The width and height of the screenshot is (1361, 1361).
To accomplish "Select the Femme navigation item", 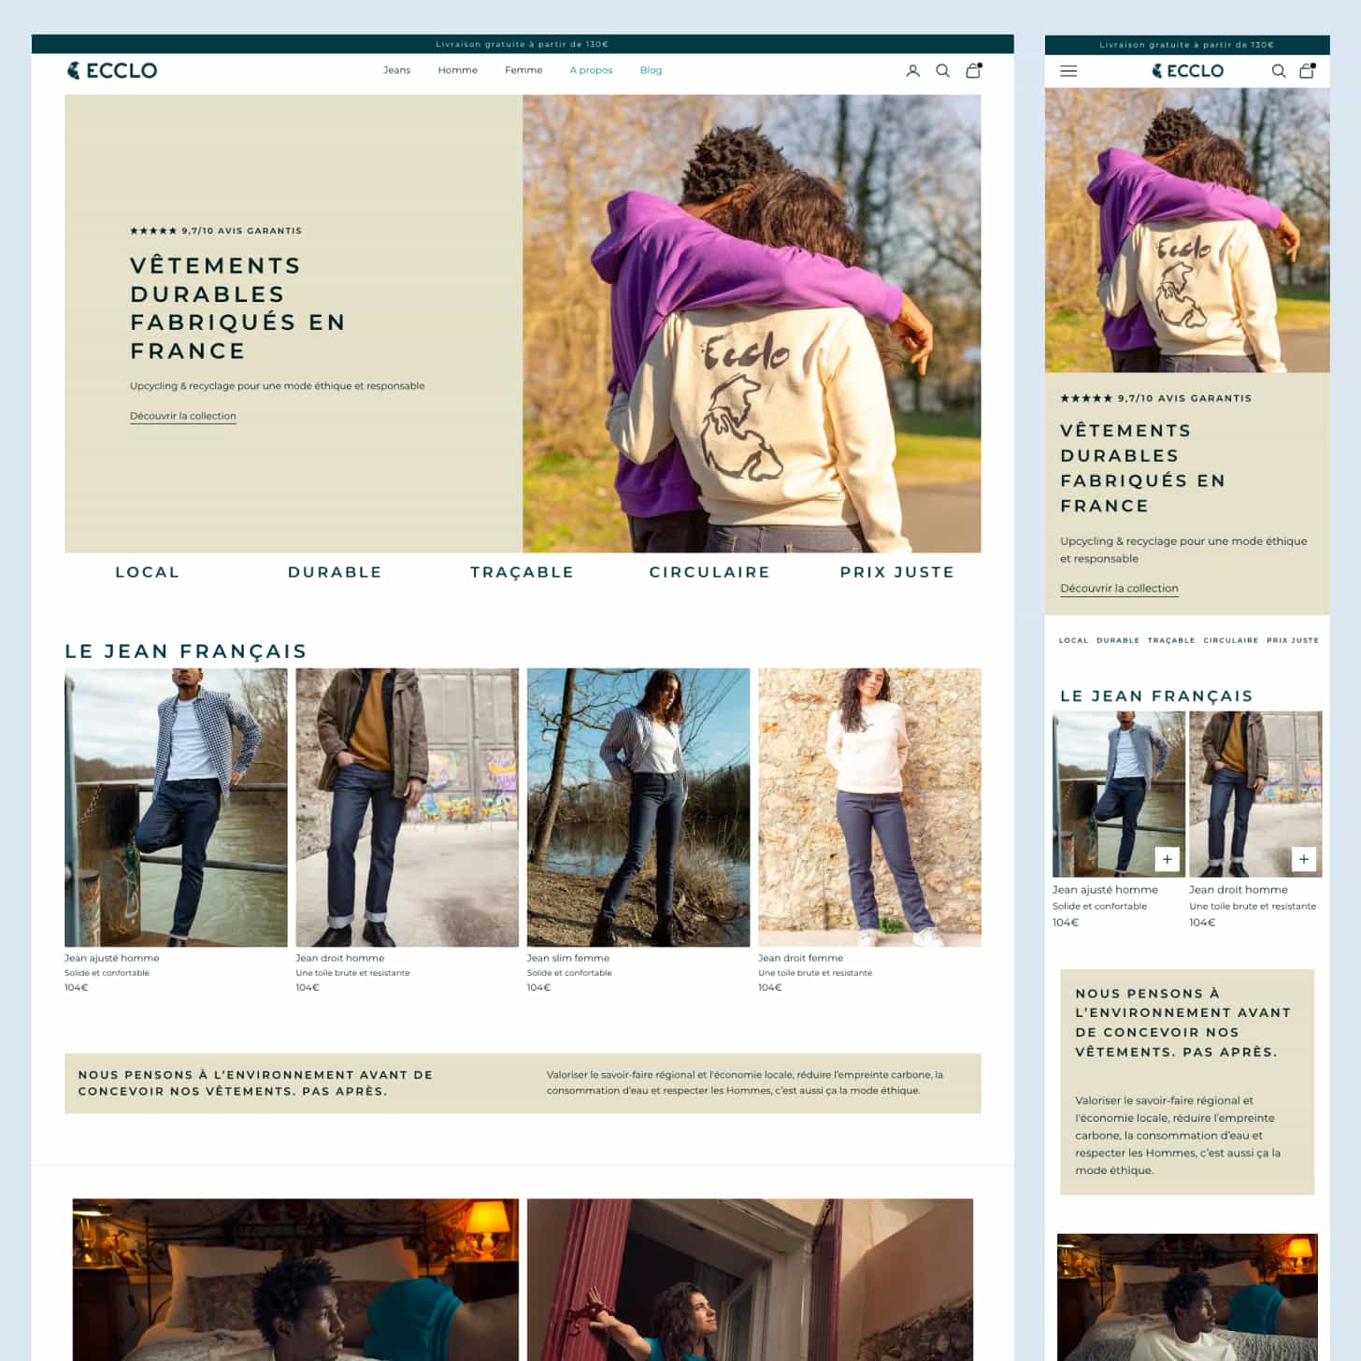I will (x=523, y=70).
